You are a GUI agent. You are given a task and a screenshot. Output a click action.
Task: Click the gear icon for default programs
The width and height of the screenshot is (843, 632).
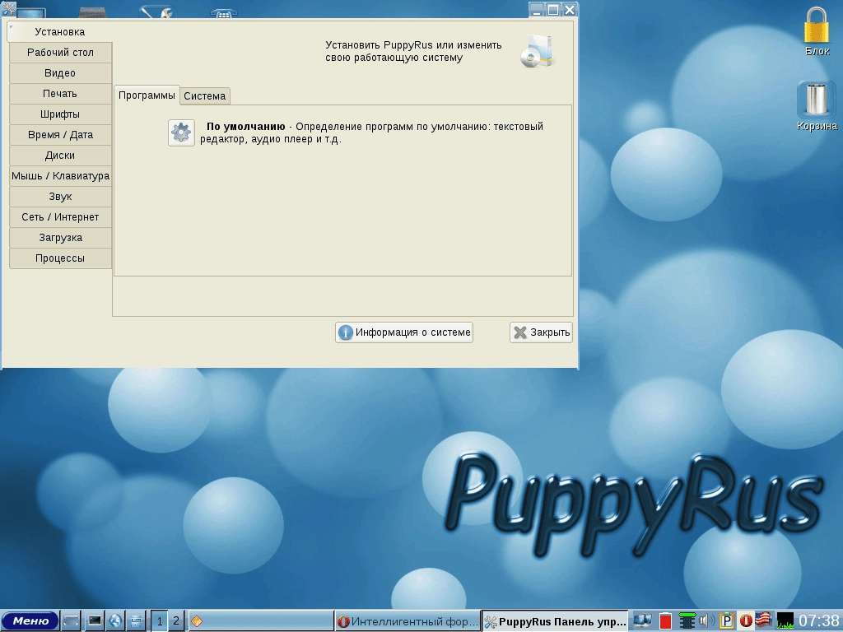coord(181,132)
